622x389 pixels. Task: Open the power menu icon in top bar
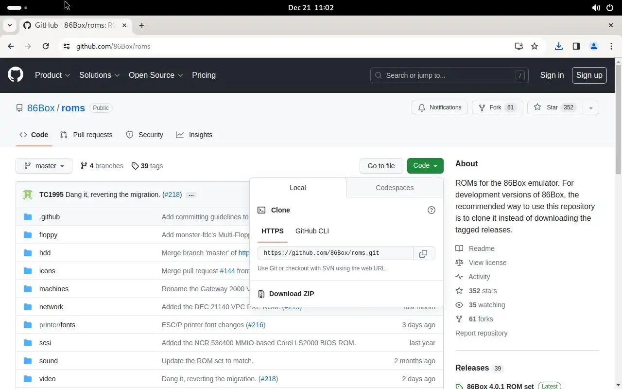610,8
